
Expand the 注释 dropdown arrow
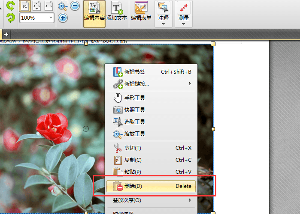pos(163,24)
